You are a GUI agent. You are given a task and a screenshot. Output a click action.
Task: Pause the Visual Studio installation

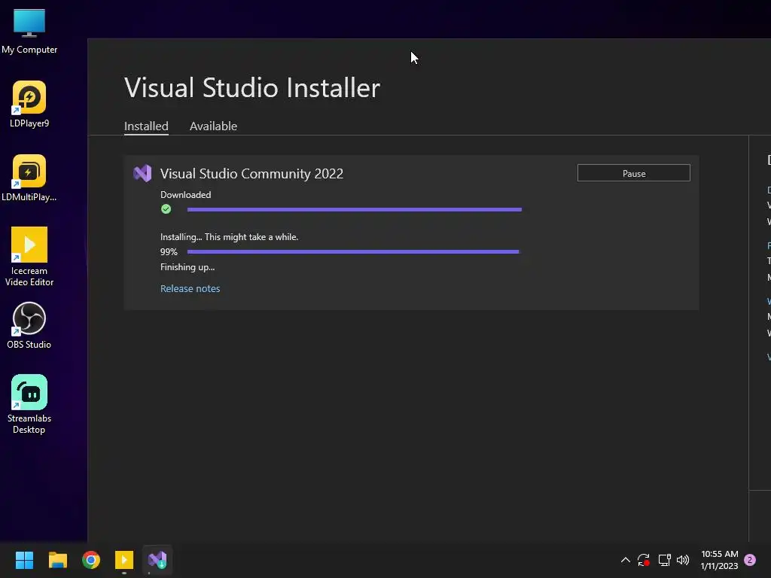click(634, 173)
